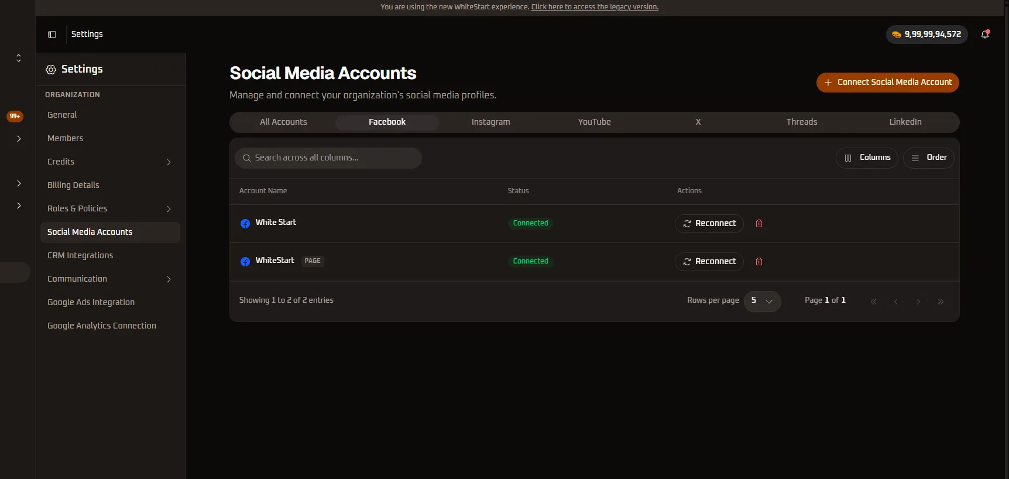Reconnect the WhiteStart PAGE account
The height and width of the screenshot is (479, 1009).
click(709, 262)
